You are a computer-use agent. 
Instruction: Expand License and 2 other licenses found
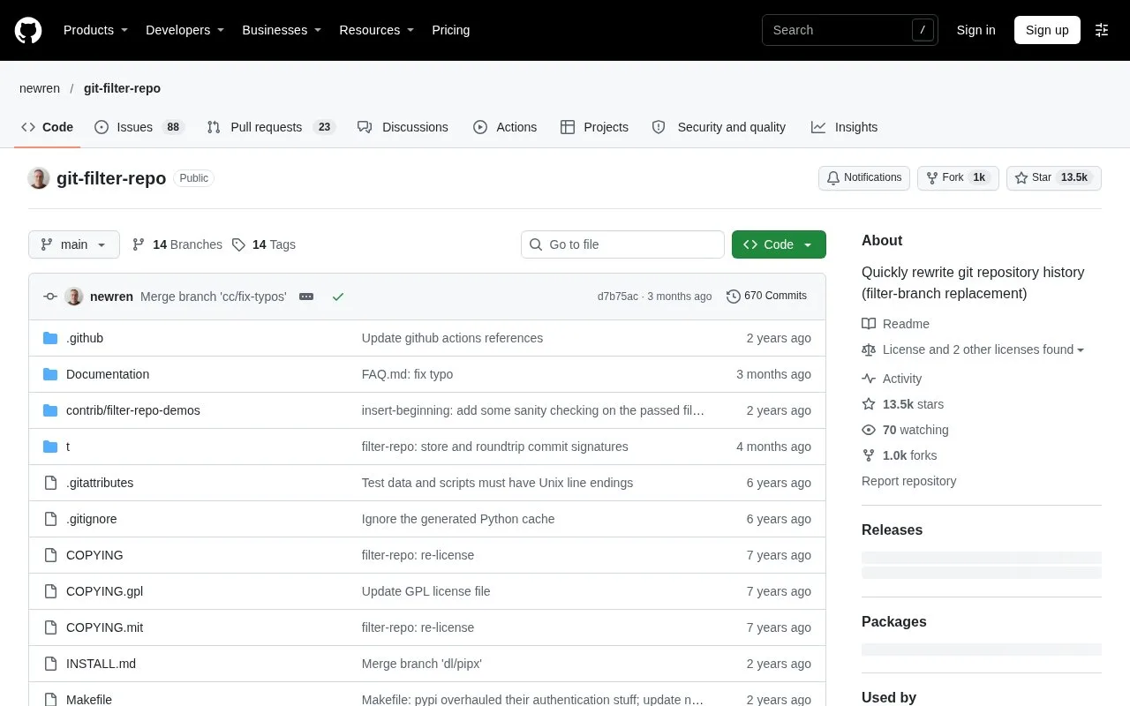pyautogui.click(x=983, y=349)
